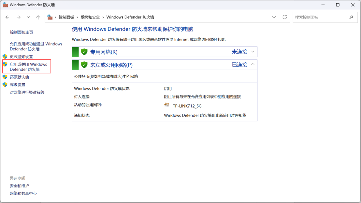
Task: Click Windows Defender 防火墙状态 label
Action: (102, 89)
